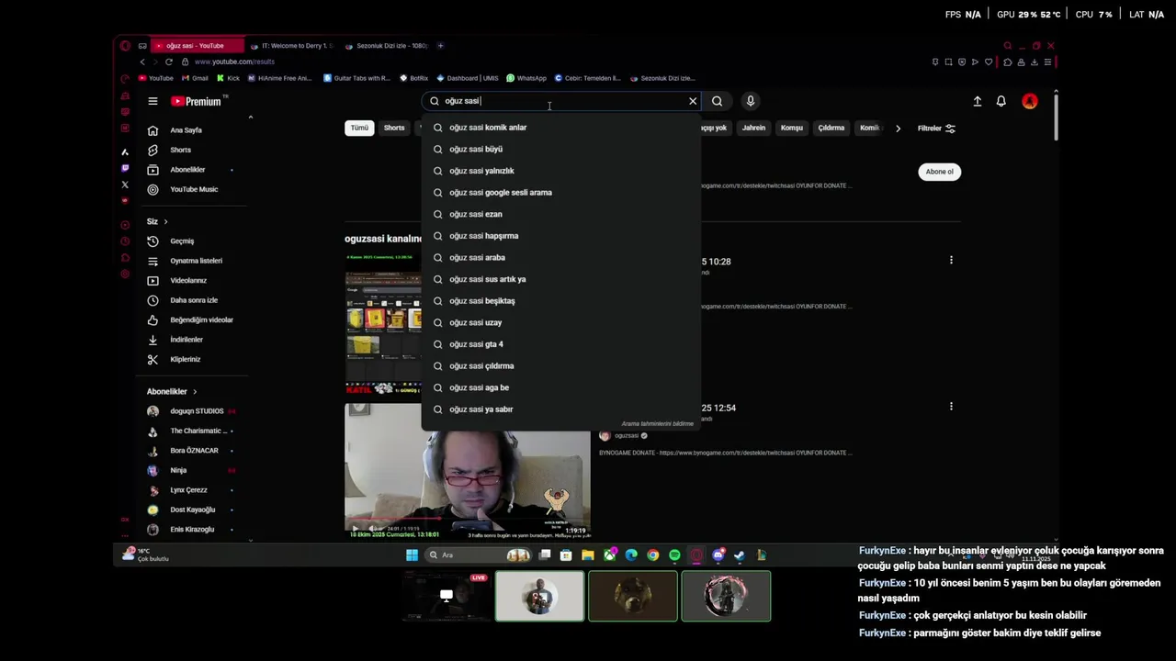This screenshot has width=1176, height=661.
Task: Open 'Oynatma listeleri' in sidebar
Action: 195,261
